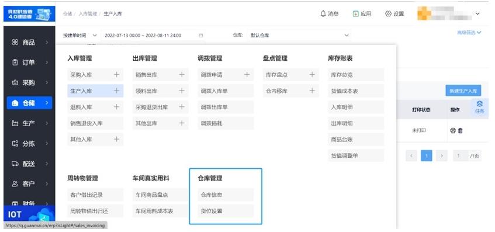The image size is (495, 232).
Task: Open 货值成本表 in 库存账表
Action: tap(356, 91)
